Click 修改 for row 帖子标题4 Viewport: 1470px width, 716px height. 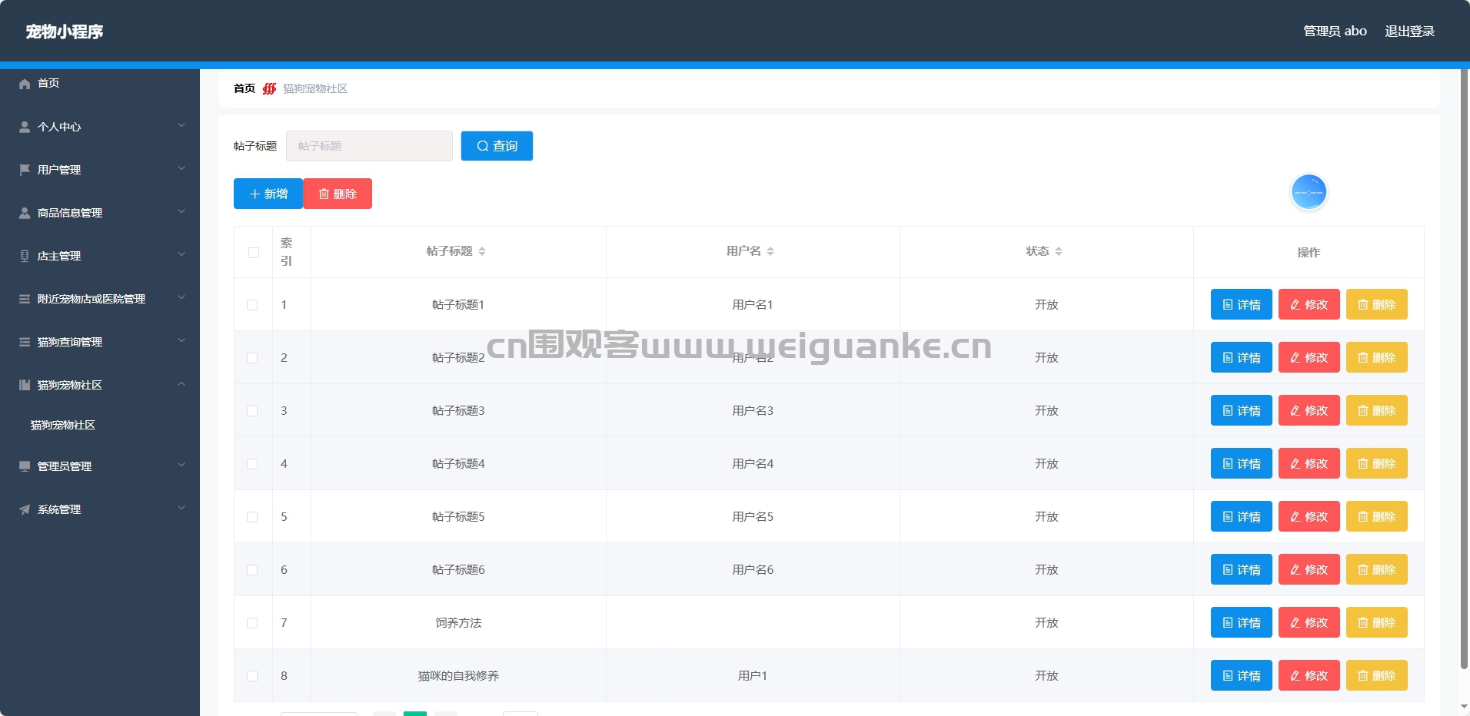(1309, 463)
